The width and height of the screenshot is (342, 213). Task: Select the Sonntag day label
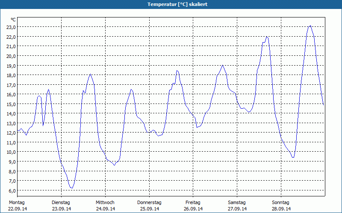click(281, 202)
